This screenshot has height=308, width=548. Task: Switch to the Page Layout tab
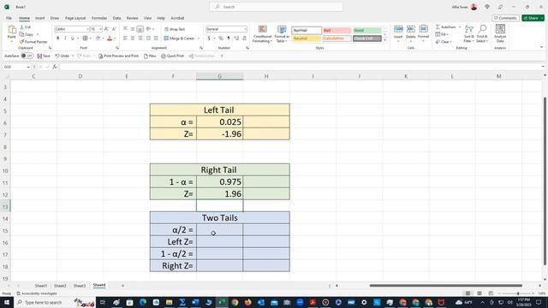coord(75,18)
